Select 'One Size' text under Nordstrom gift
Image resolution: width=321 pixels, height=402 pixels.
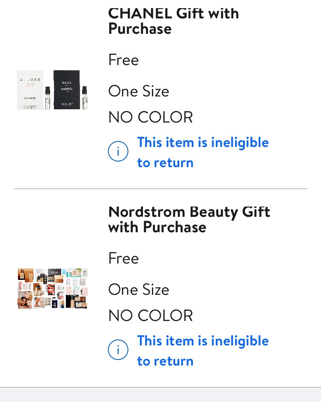tap(139, 289)
